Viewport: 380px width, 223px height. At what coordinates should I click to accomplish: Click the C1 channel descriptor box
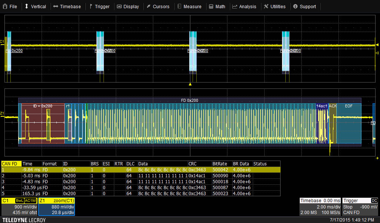click(19, 207)
